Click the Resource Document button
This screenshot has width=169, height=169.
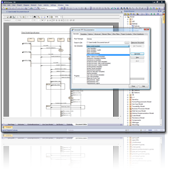coord(137,43)
